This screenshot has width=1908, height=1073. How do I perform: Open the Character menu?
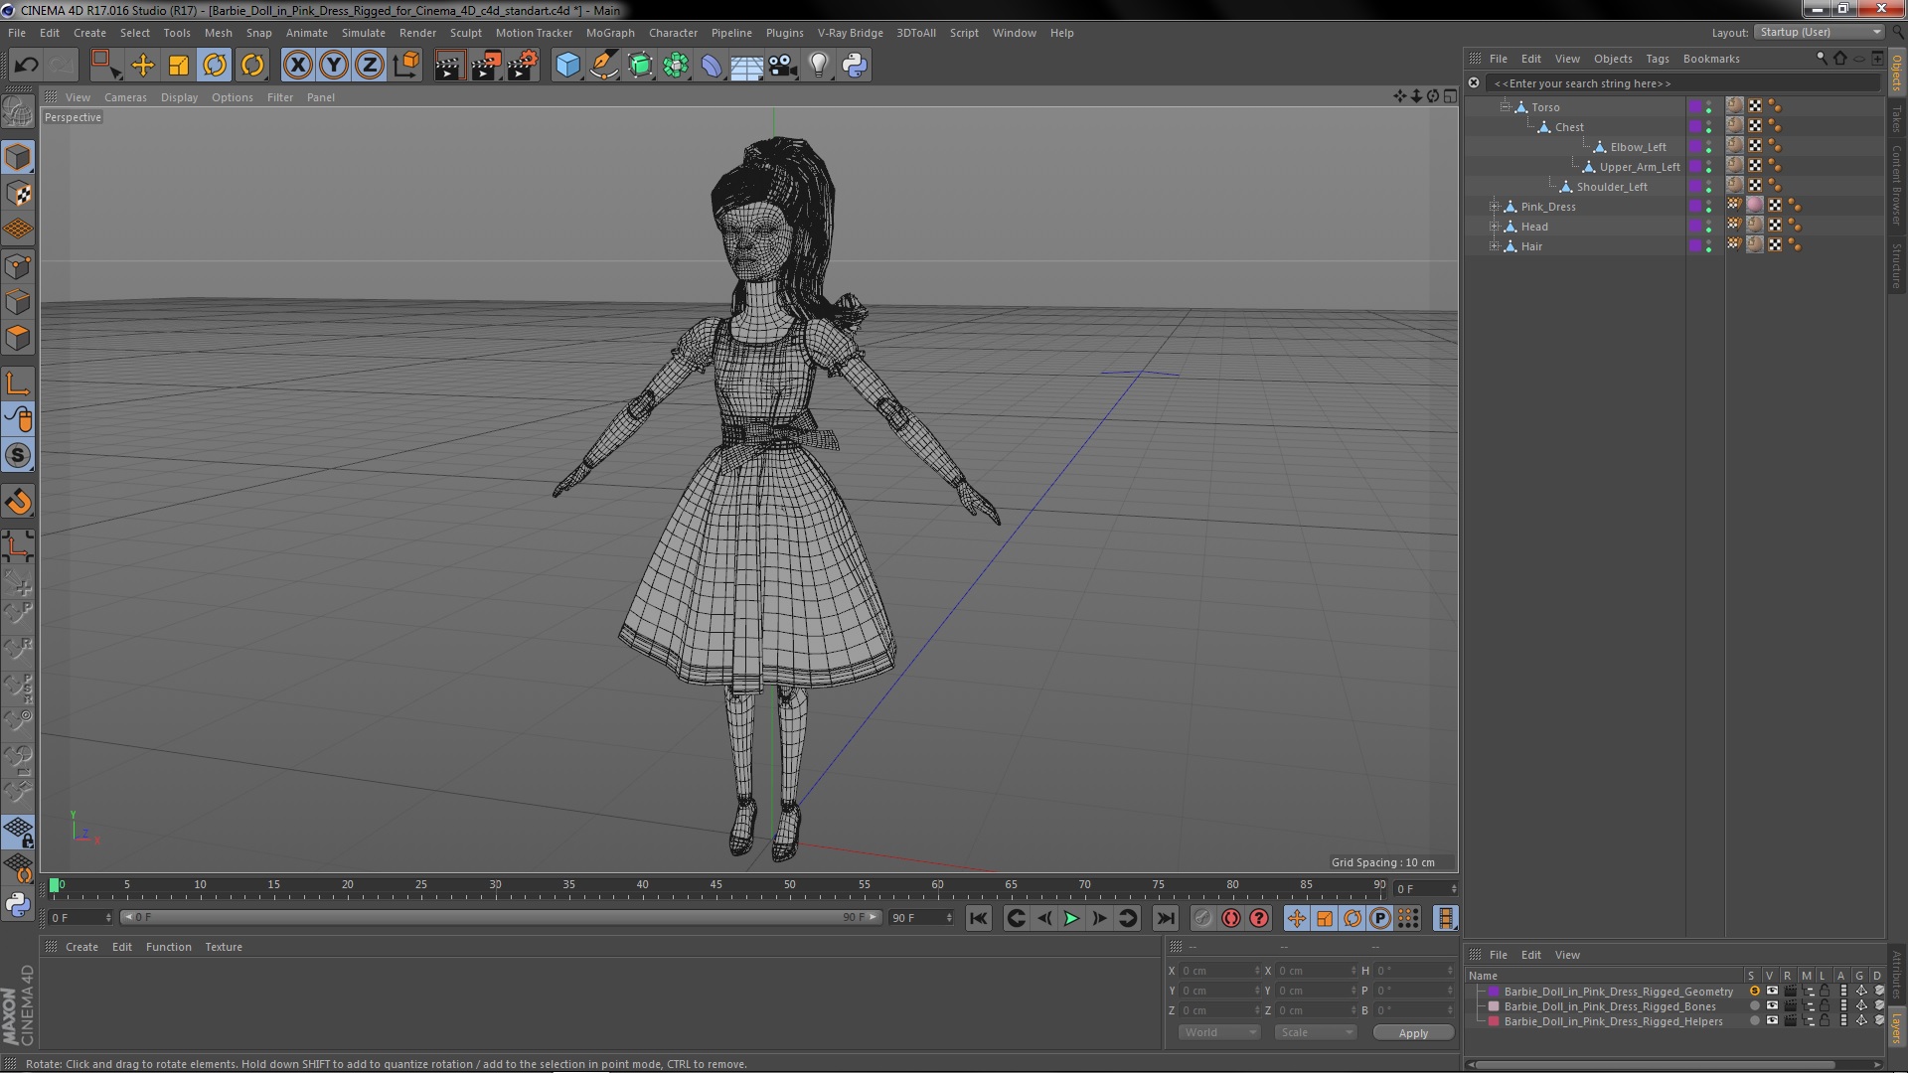point(673,33)
